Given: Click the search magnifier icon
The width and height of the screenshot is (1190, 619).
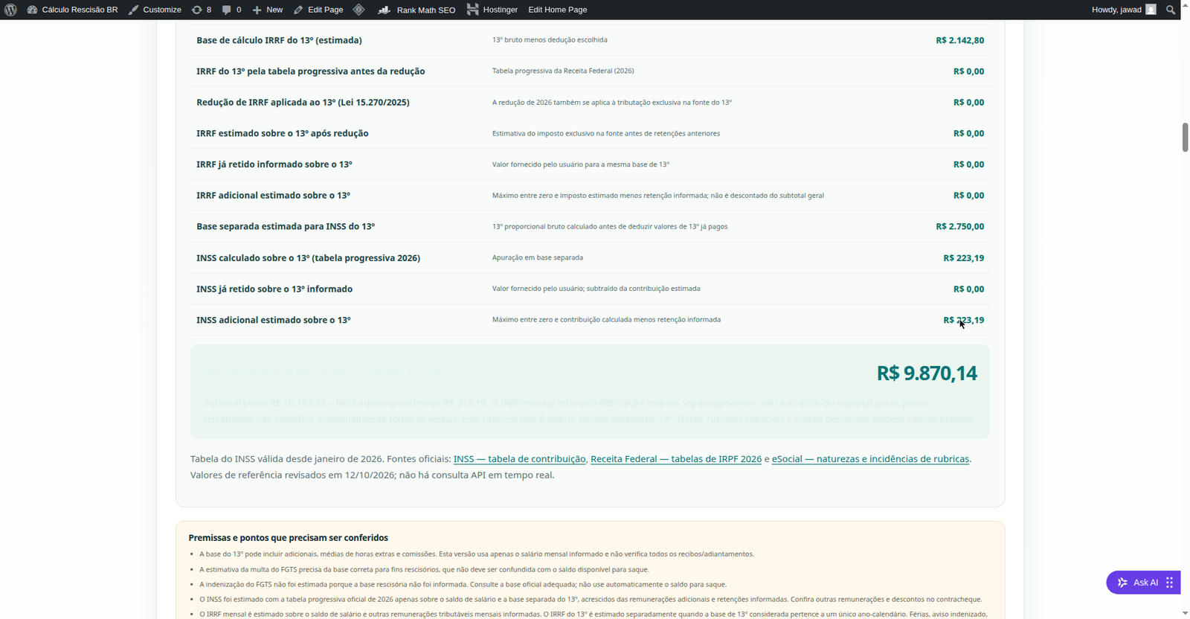Looking at the screenshot, I should (x=1171, y=10).
